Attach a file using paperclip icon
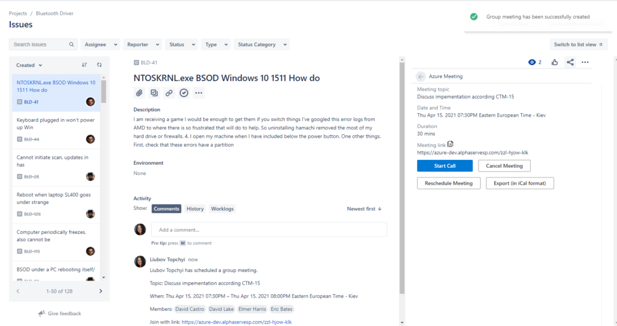 coord(139,93)
